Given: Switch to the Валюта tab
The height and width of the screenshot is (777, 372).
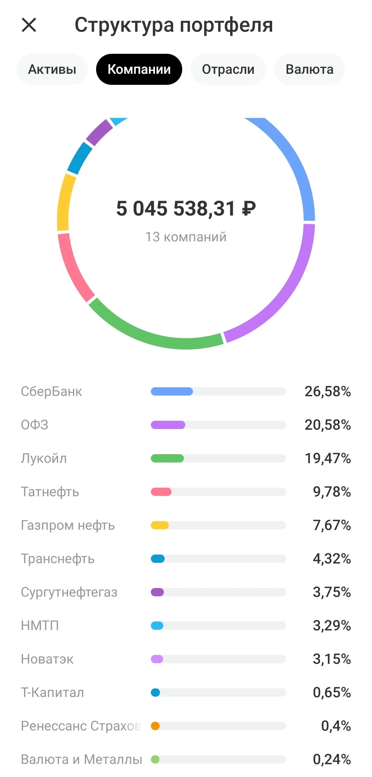Looking at the screenshot, I should [309, 69].
